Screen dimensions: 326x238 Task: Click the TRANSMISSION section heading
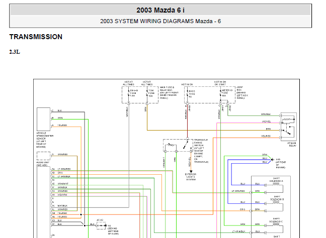36,37
